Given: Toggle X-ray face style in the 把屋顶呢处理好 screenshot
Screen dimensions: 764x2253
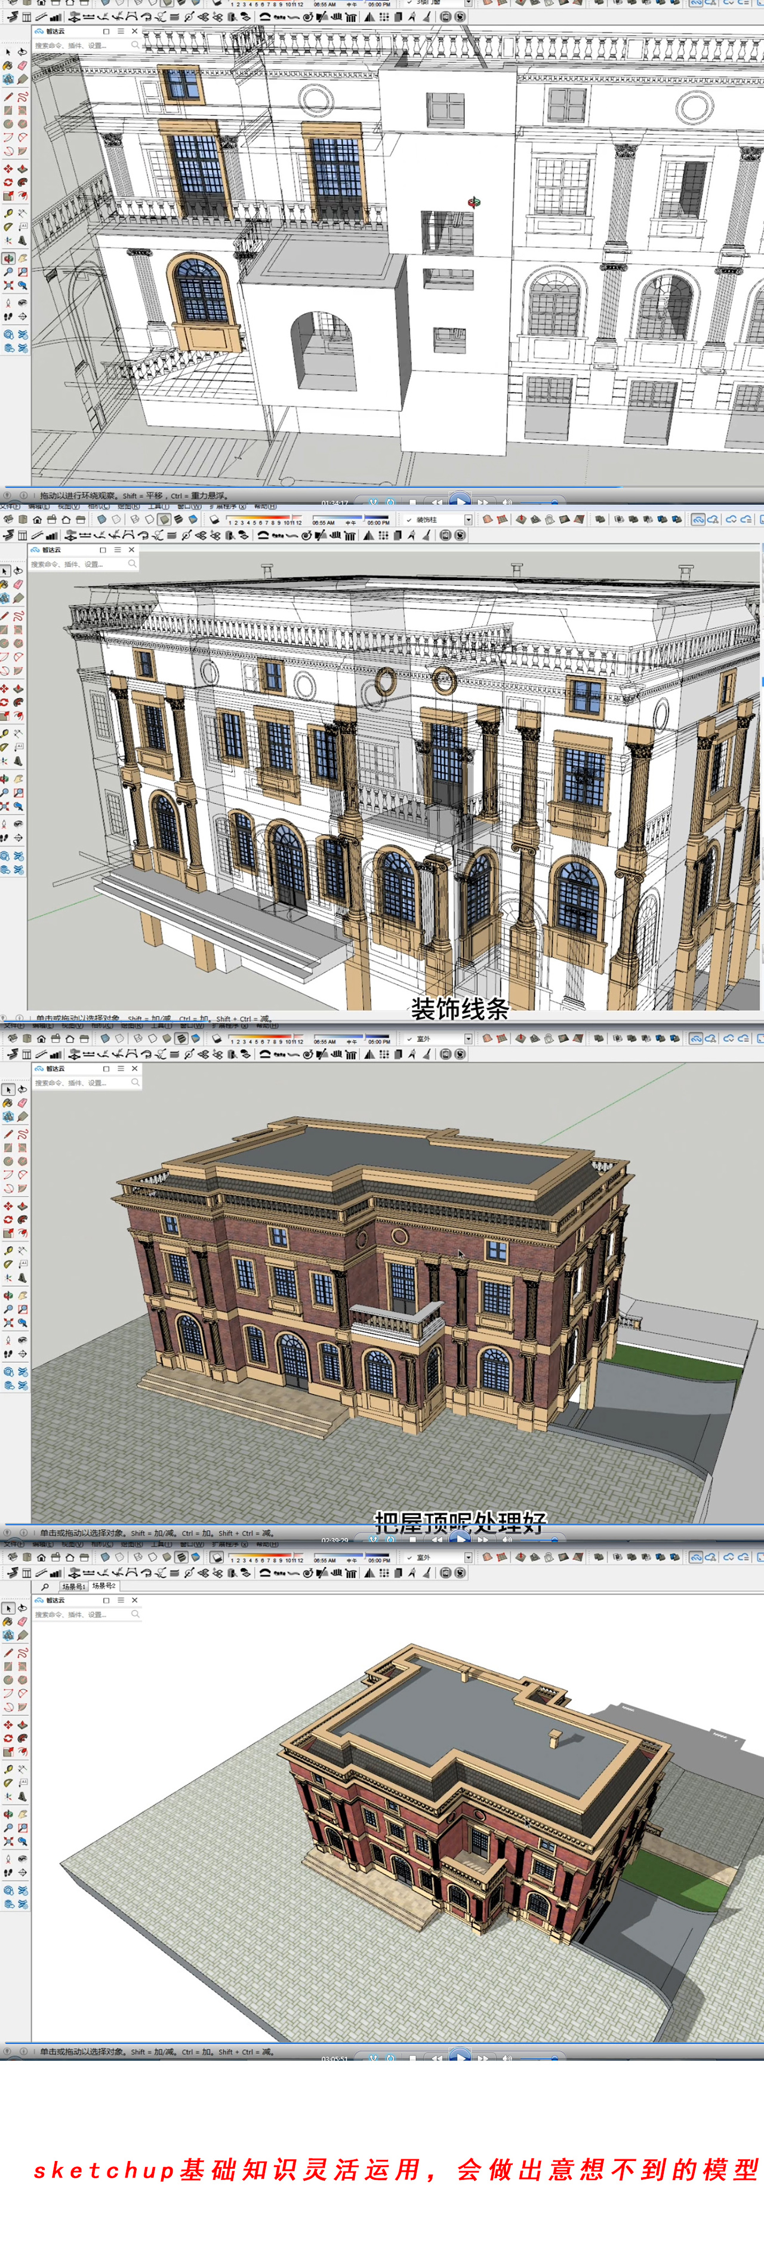Looking at the screenshot, I should (x=105, y=1039).
